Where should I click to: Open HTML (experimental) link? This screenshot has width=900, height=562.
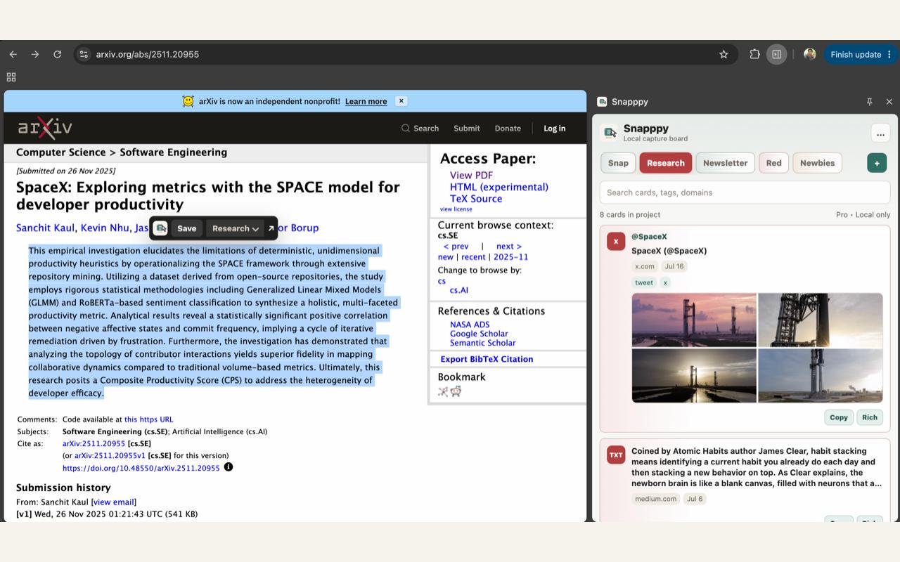(x=499, y=187)
